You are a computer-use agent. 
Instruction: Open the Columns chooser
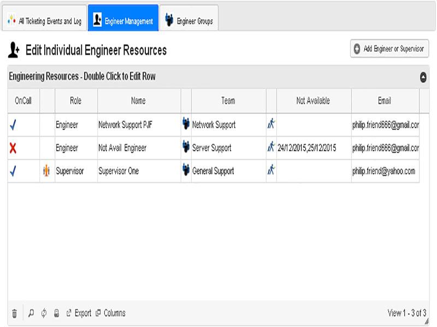111,313
